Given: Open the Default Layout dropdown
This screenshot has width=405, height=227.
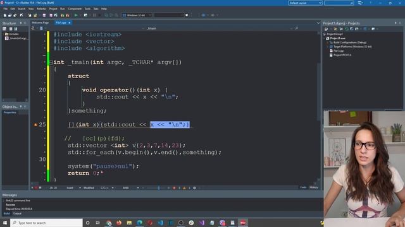Looking at the screenshot, I should (305, 3).
